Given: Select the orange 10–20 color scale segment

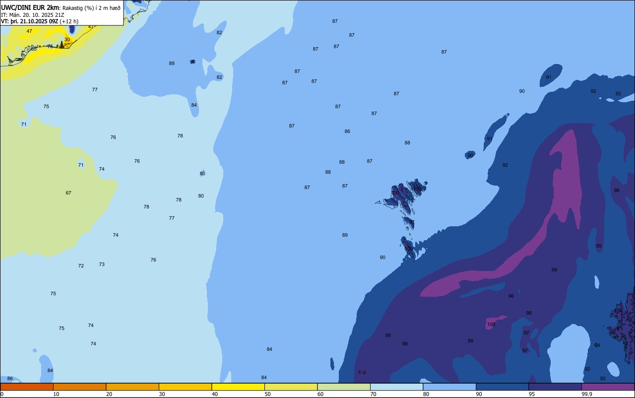Looking at the screenshot, I should [79, 387].
